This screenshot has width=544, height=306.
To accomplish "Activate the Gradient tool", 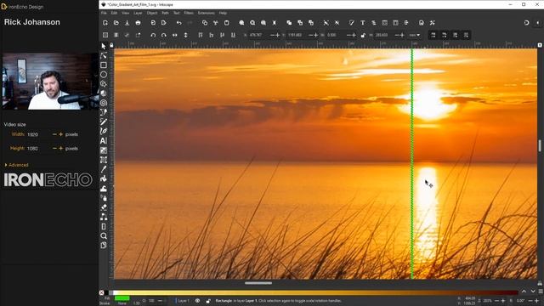I will click(x=104, y=150).
